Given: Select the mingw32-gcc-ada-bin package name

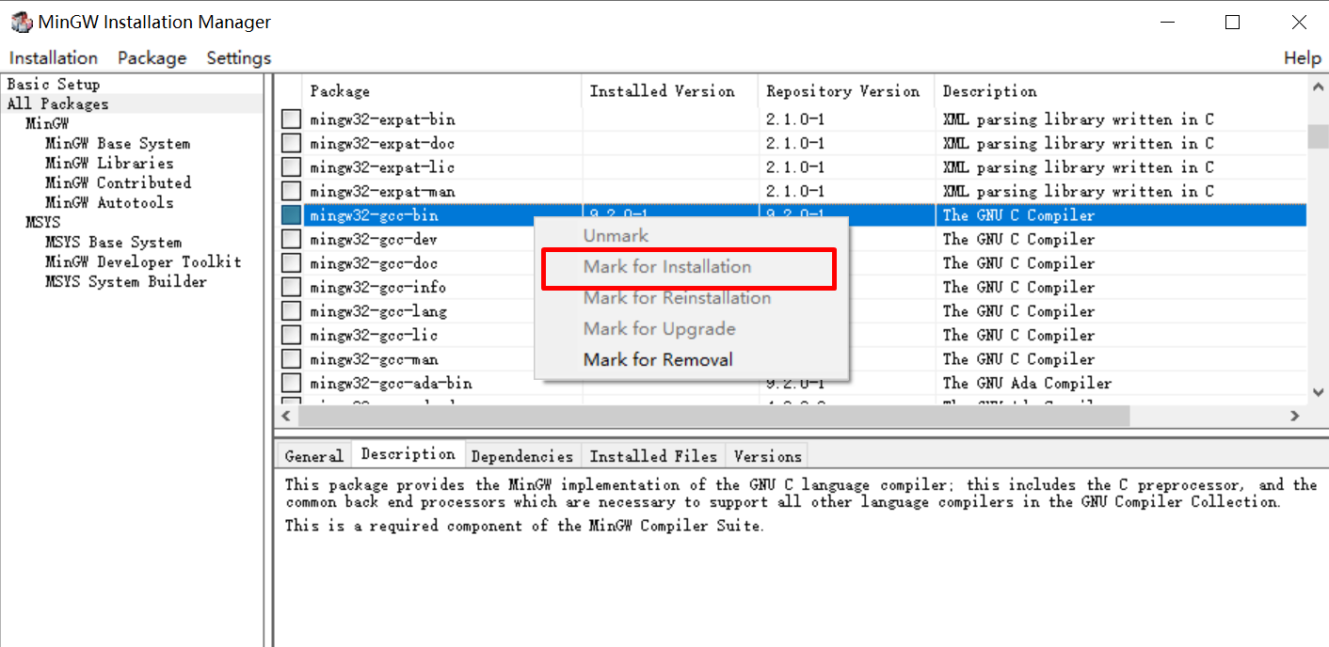Looking at the screenshot, I should tap(392, 383).
